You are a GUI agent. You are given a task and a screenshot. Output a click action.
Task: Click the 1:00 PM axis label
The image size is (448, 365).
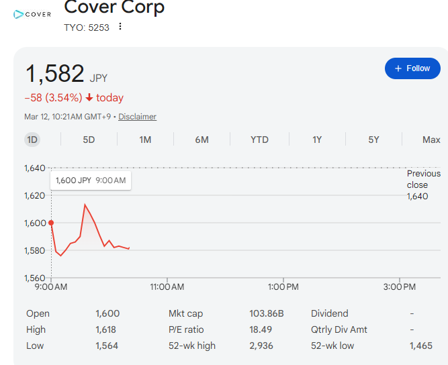coord(283,286)
